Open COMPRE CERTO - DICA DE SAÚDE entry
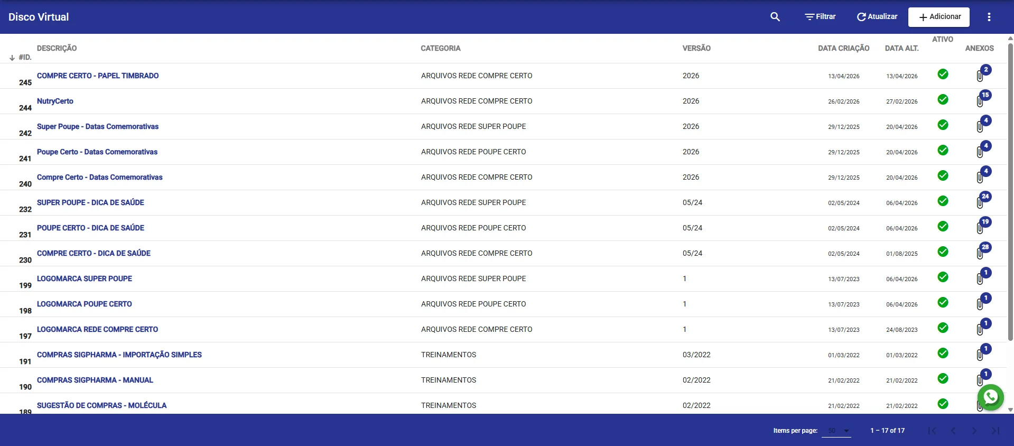The image size is (1014, 446). [94, 253]
